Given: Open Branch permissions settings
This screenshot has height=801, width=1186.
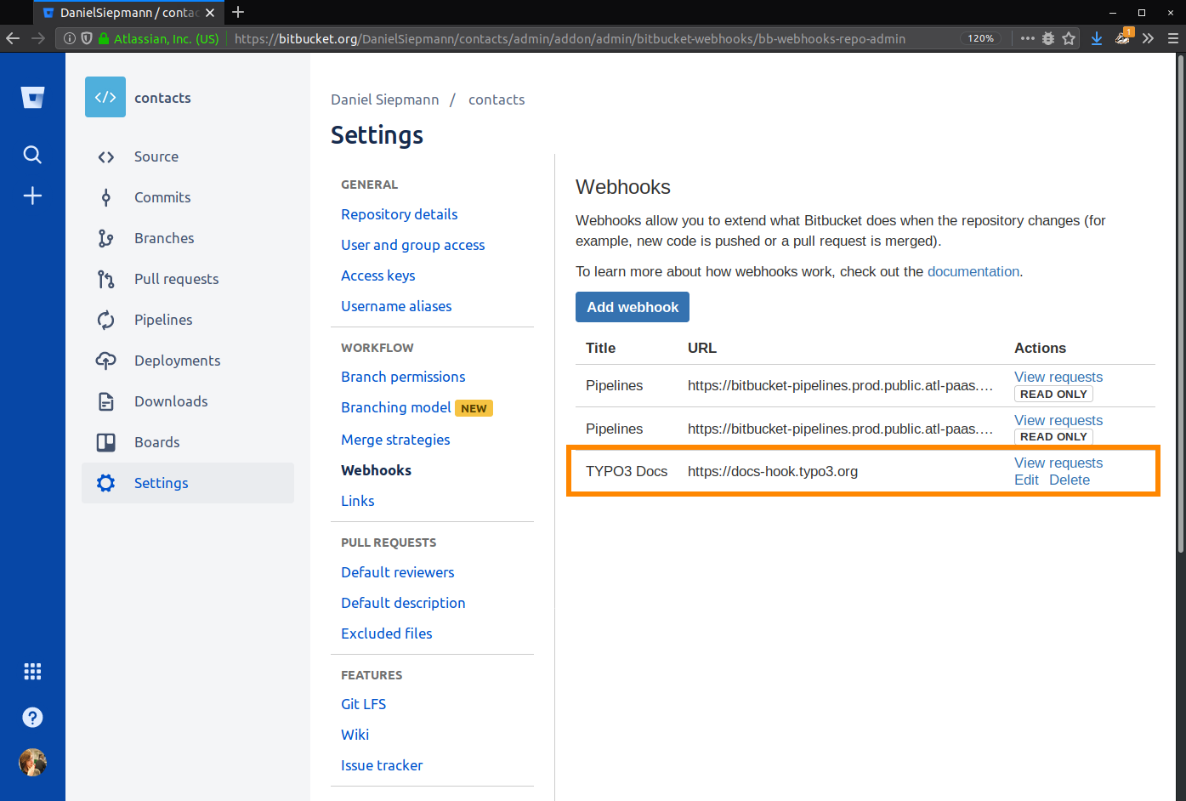Looking at the screenshot, I should pos(403,377).
